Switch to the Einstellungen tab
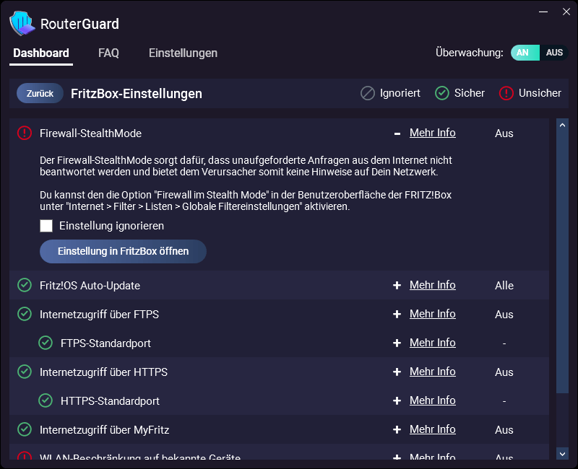578x469 pixels. point(183,53)
